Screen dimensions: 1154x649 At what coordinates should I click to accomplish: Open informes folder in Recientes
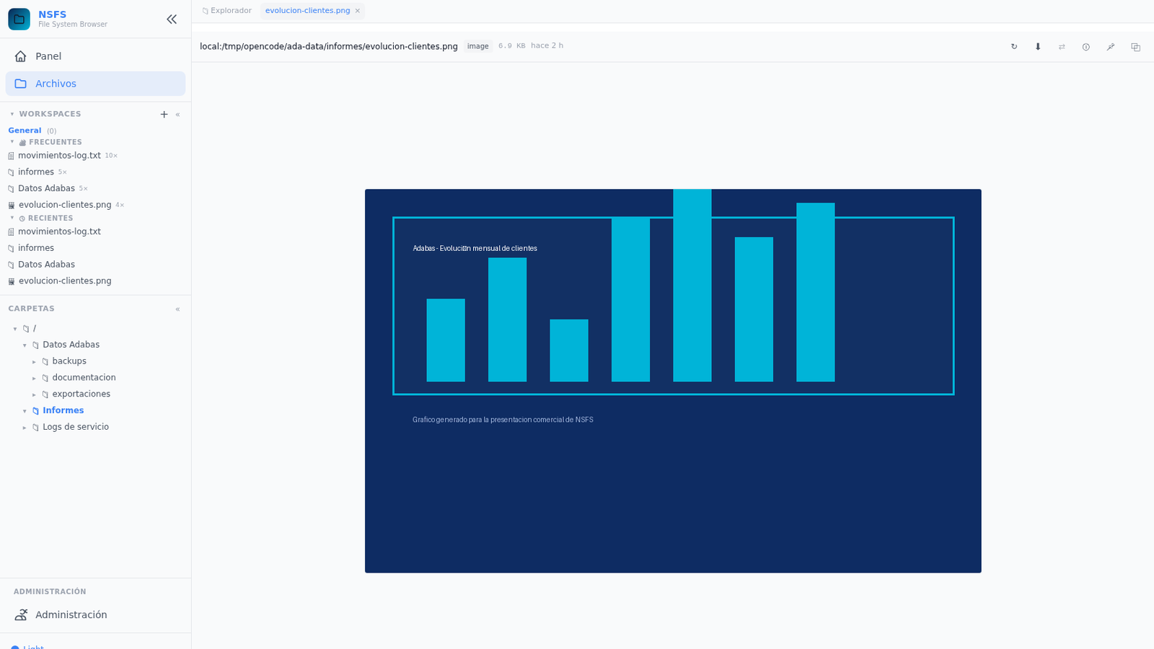pos(36,248)
